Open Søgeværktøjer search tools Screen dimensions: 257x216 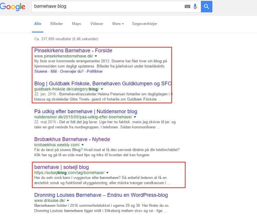[x=144, y=24]
